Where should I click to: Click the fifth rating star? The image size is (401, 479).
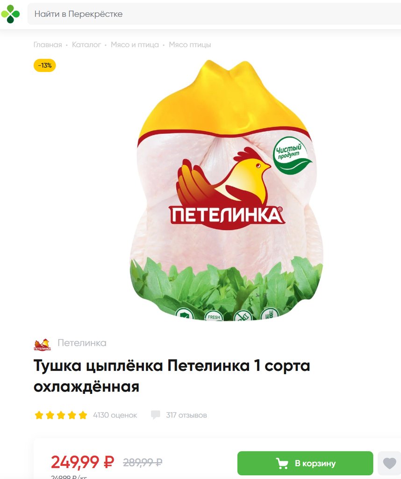tap(83, 415)
